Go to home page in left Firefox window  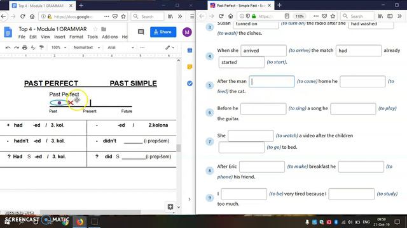pos(32,16)
